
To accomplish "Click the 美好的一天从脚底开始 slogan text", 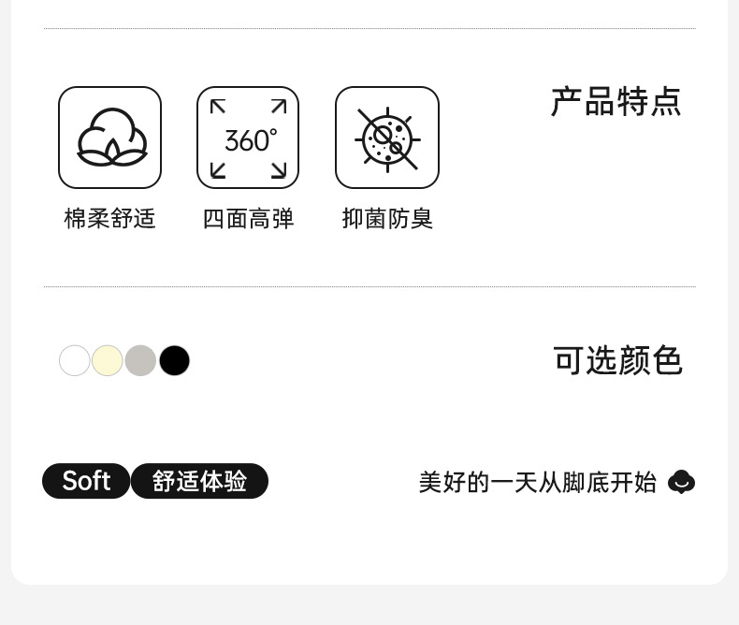I will (x=537, y=482).
